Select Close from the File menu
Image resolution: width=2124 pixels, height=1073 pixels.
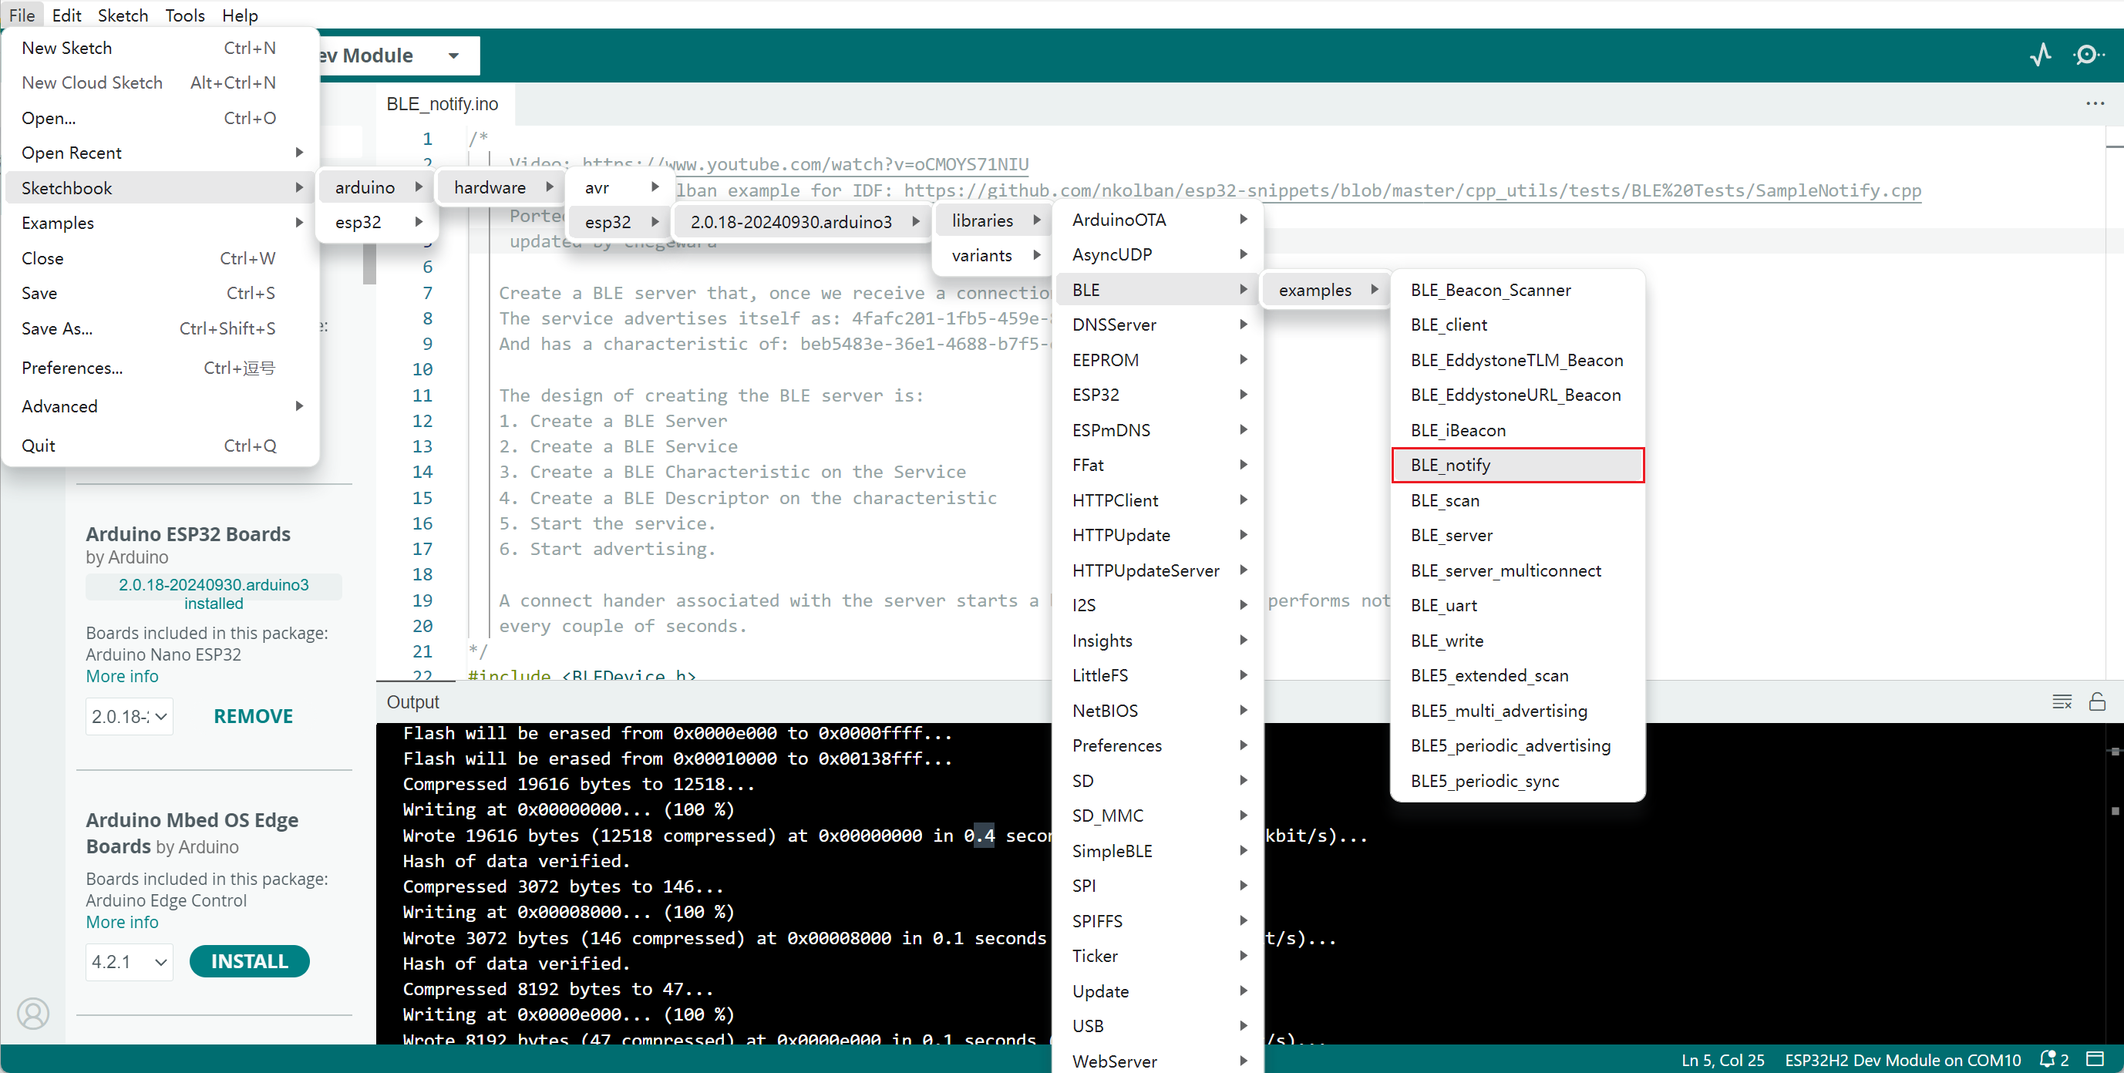[x=162, y=258]
